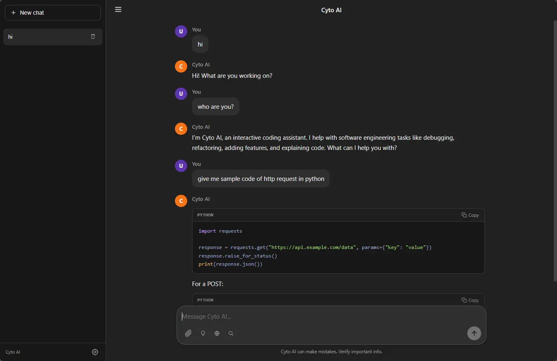Click the chat's vertical scrollbar
557x361 pixels.
tap(555, 151)
